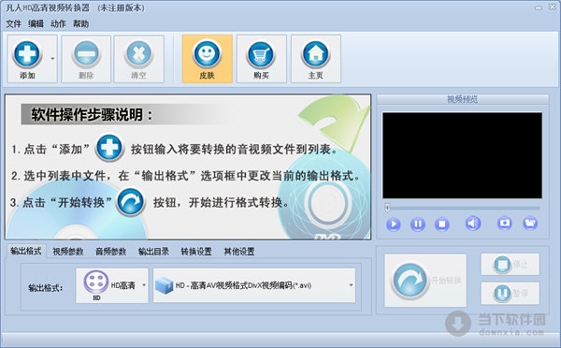Close the converter window
The height and width of the screenshot is (348, 561).
553,7
